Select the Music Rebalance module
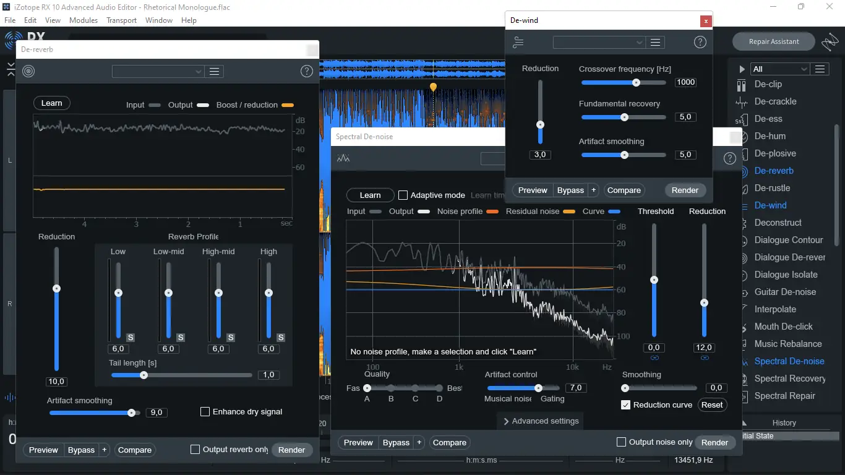This screenshot has height=475, width=845. (x=787, y=344)
